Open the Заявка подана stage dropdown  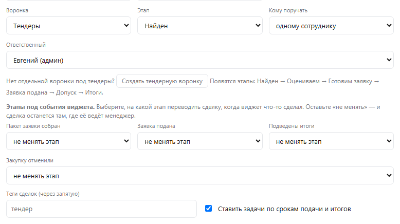click(x=200, y=141)
